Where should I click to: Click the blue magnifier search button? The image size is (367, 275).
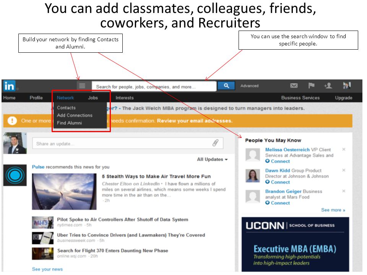226,86
